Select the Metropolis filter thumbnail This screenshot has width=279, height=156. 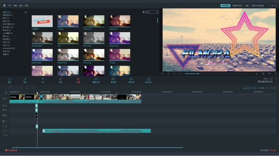click(x=94, y=21)
